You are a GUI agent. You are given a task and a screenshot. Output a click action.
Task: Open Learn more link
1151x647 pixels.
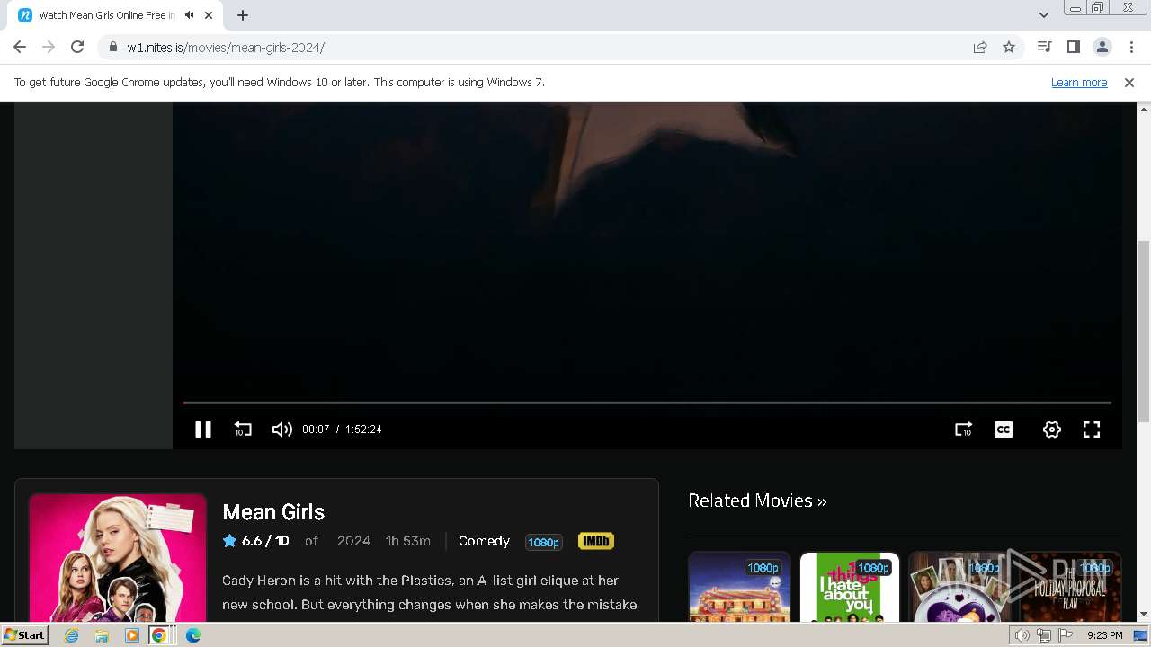[1079, 82]
